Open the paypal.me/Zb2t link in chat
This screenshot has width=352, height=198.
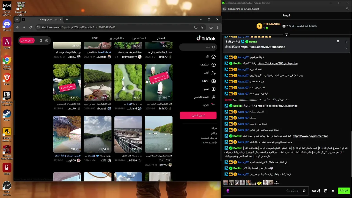point(310,136)
